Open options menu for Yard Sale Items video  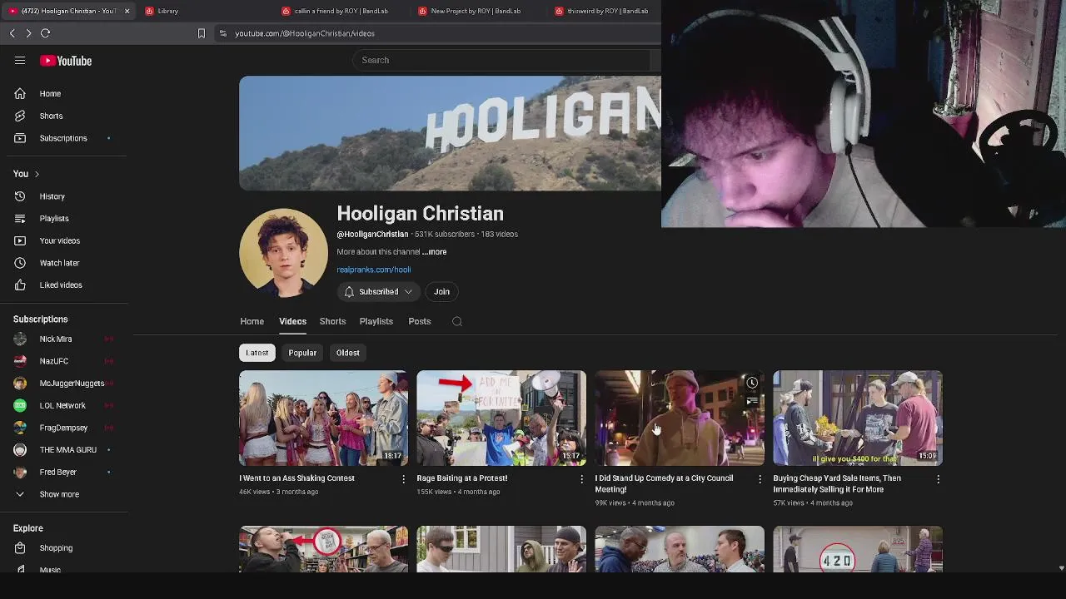tap(938, 479)
